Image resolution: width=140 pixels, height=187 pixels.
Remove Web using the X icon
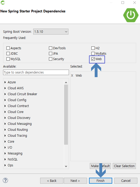[72, 76]
